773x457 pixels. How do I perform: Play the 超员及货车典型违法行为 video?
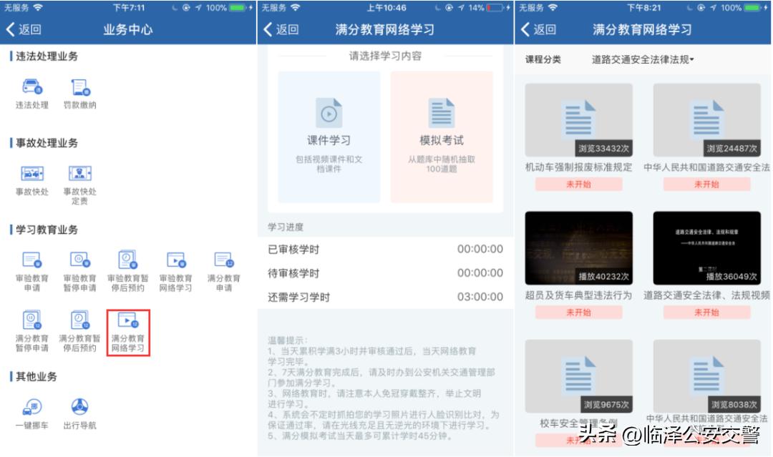click(x=577, y=248)
